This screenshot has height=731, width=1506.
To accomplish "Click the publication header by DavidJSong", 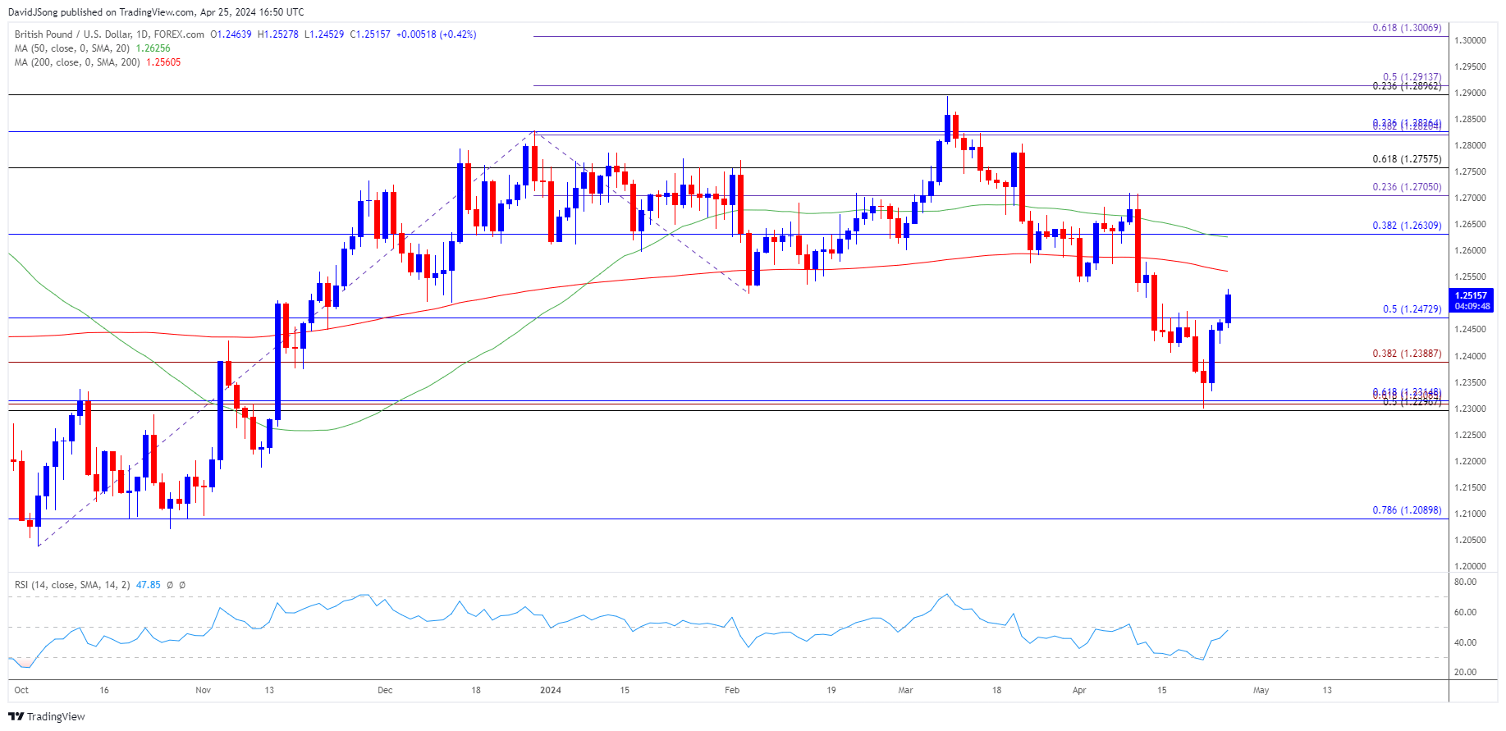I will click(156, 11).
